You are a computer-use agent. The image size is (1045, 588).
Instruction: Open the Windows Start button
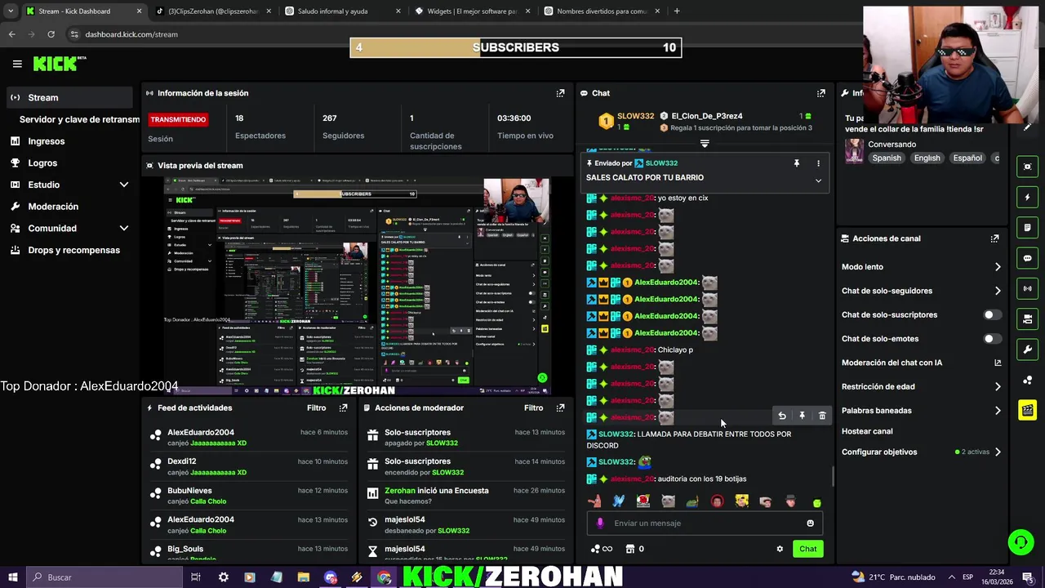12,577
